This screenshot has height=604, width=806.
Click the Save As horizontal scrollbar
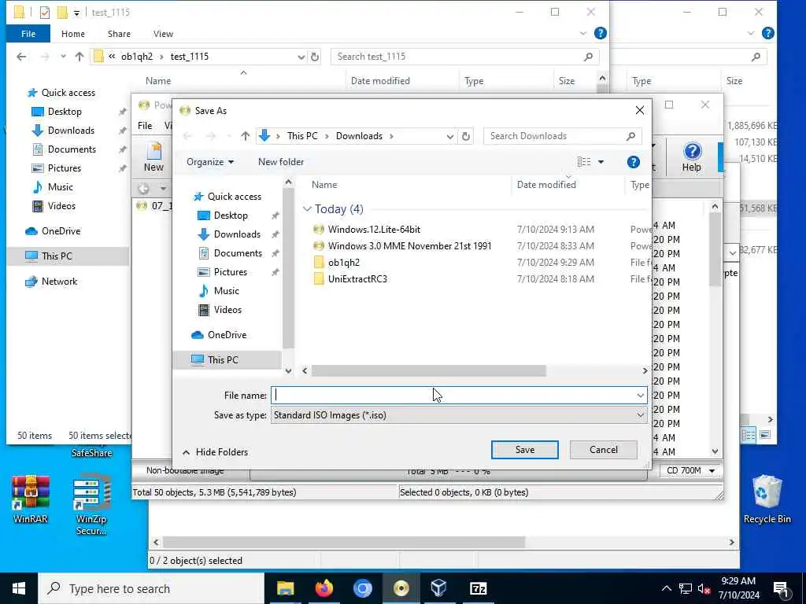tap(428, 371)
